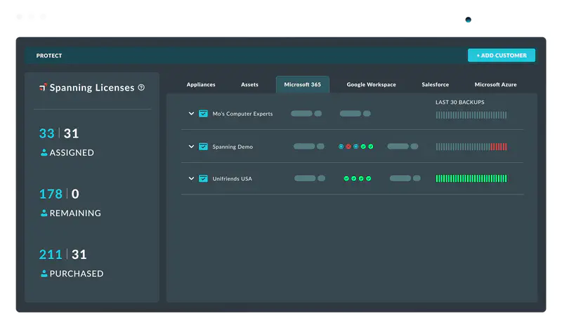Image resolution: width=562 pixels, height=325 pixels.
Task: Click the first green check icon for Unifriends USA
Action: (346, 178)
